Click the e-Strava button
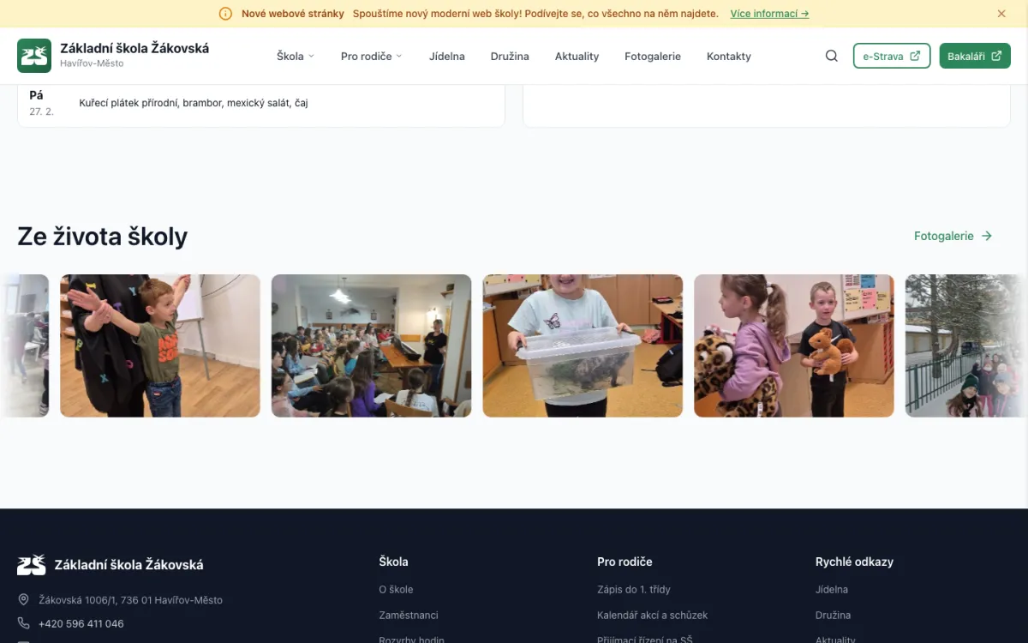Viewport: 1028px width, 643px height. coord(891,56)
